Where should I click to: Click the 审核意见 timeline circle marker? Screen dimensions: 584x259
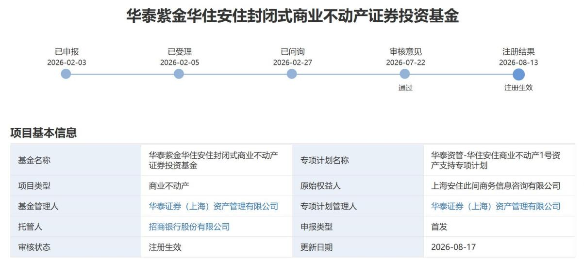404,74
